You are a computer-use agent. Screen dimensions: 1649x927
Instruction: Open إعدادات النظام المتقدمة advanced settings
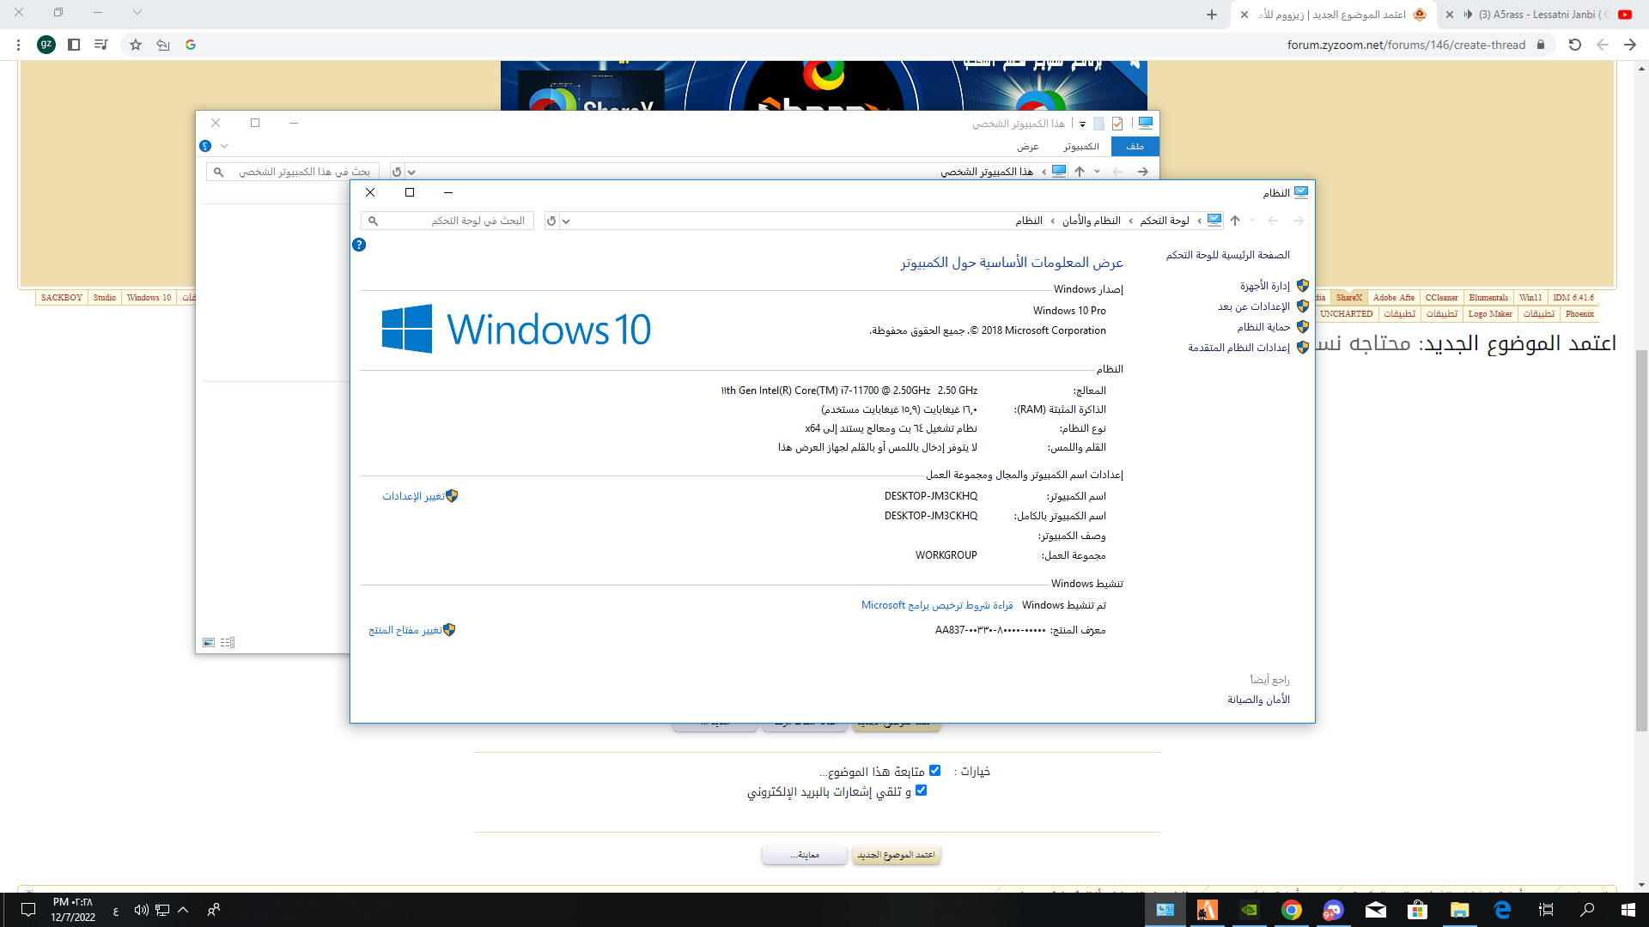coord(1238,348)
